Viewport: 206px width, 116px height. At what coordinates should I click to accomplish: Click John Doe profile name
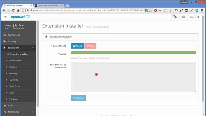(18, 25)
